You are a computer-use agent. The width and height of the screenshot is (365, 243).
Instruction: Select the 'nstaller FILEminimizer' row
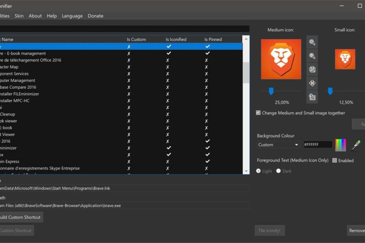121,94
